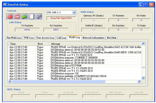
Task: Select the WAN2 PPPoE PADR ID:0 row
Action: point(75,68)
